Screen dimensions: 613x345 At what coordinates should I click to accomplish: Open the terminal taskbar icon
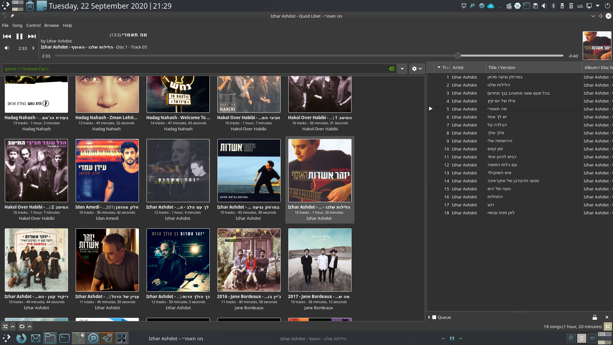tap(64, 338)
